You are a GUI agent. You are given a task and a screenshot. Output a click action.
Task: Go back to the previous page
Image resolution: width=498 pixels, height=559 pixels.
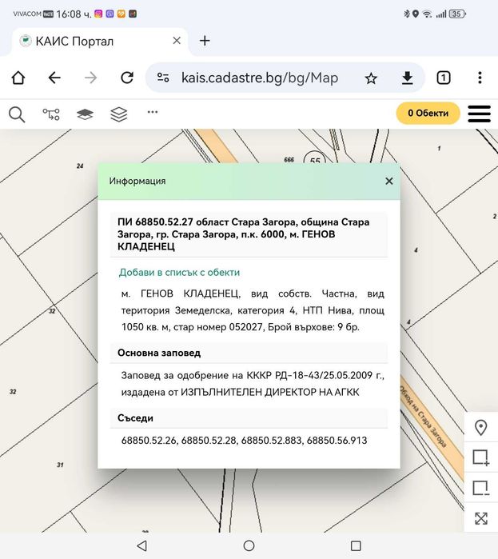[x=54, y=78]
